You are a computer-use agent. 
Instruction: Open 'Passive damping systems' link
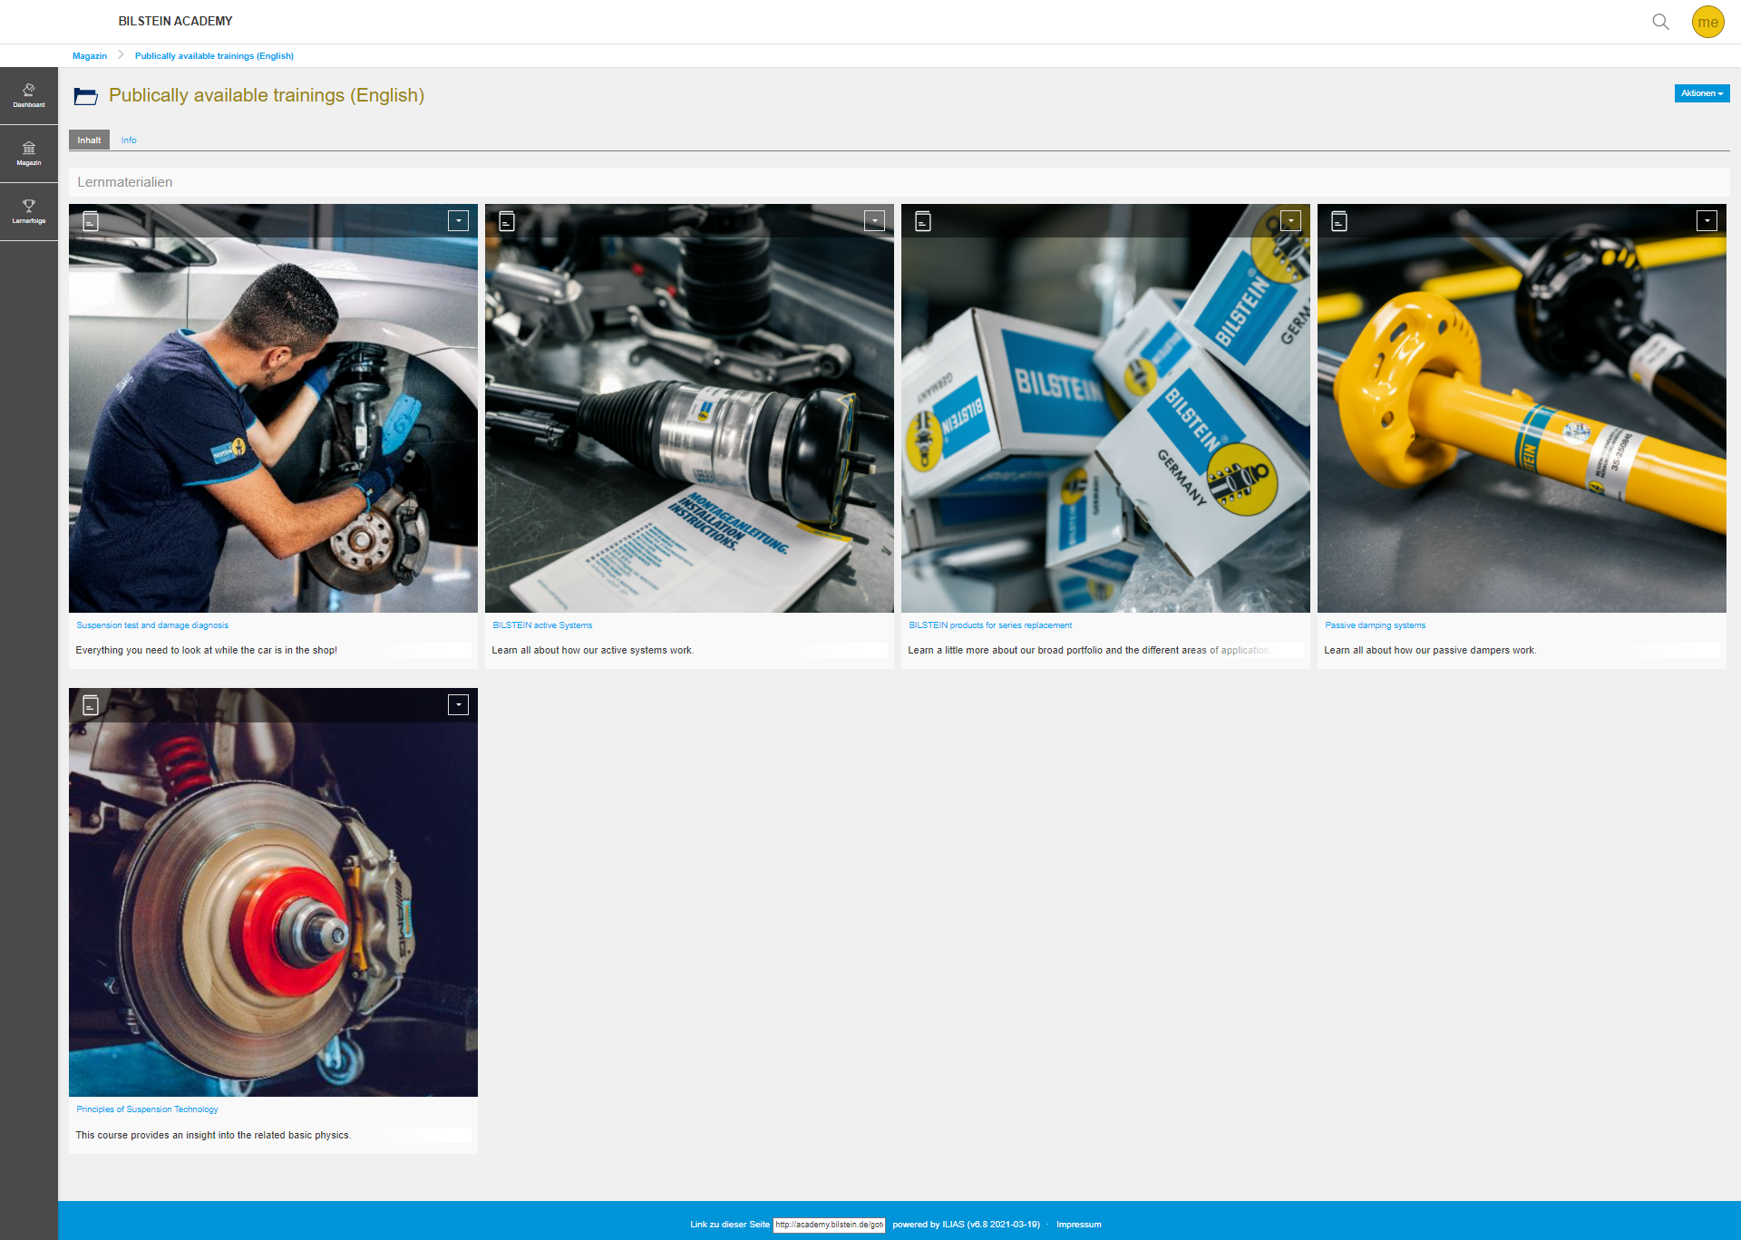[x=1375, y=625]
